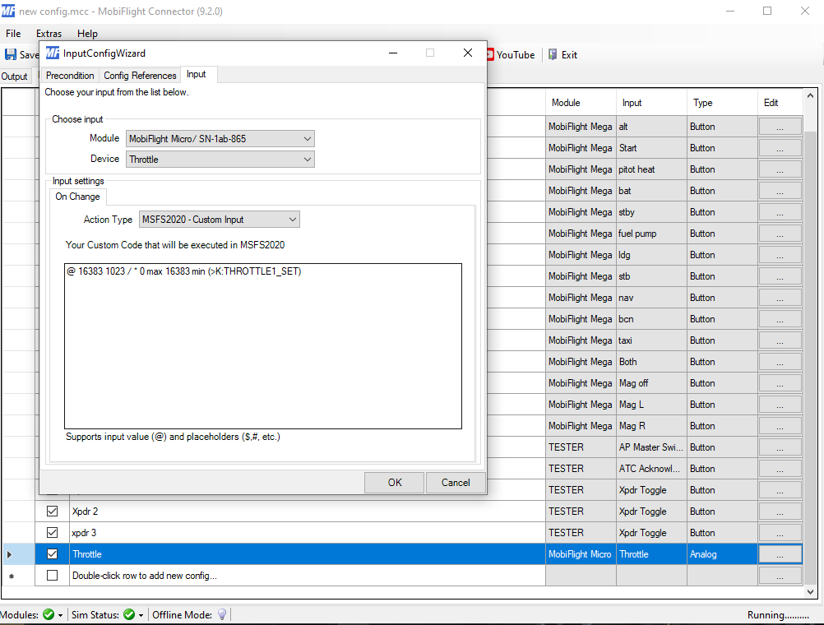The height and width of the screenshot is (625, 824).
Task: Click the grid scrollbar down arrow
Action: 810,592
